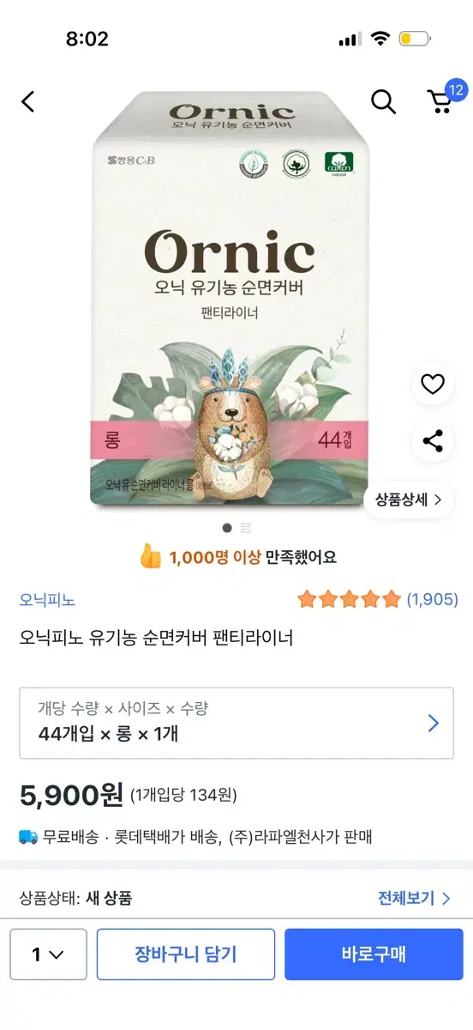
Task: Open the shopping cart icon
Action: point(440,103)
